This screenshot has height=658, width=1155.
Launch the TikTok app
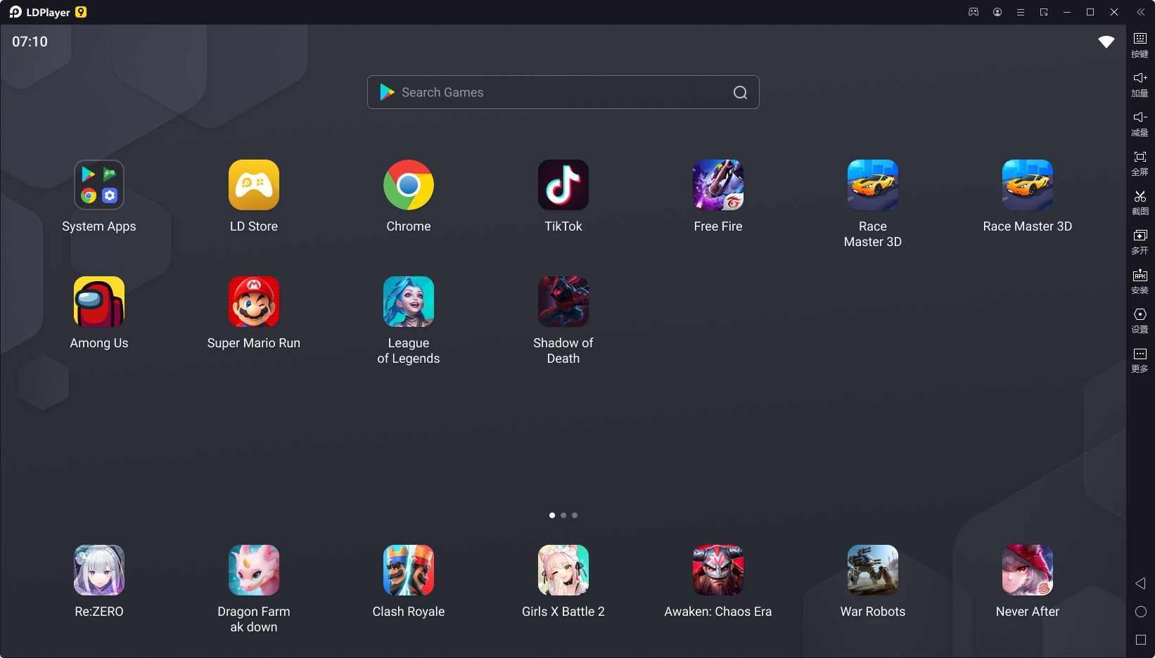pyautogui.click(x=563, y=185)
